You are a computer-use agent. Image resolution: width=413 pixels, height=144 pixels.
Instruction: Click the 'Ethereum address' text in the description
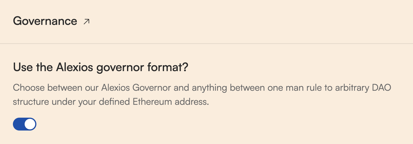point(171,102)
